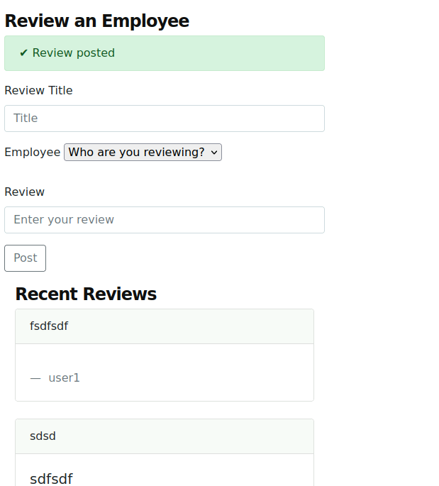Focus the Title input field

click(165, 118)
